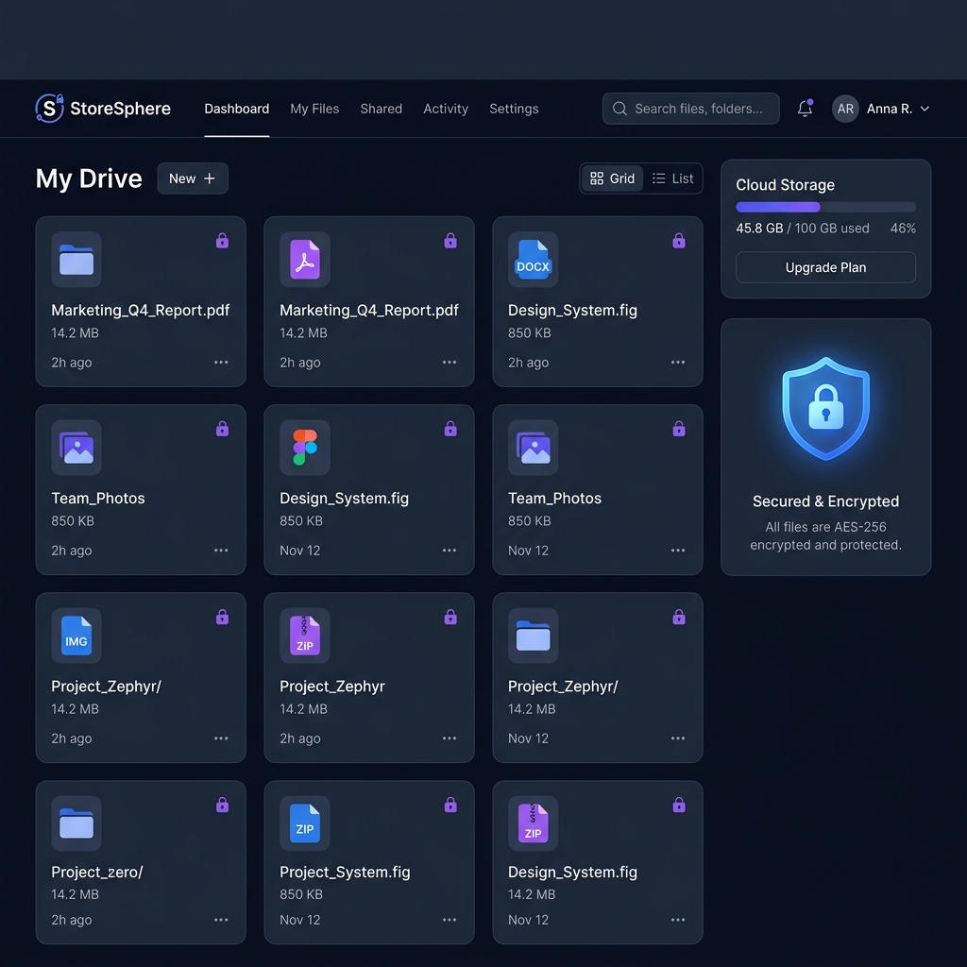Image resolution: width=967 pixels, height=967 pixels.
Task: Click the Cloud Storage panel title
Action: (785, 185)
